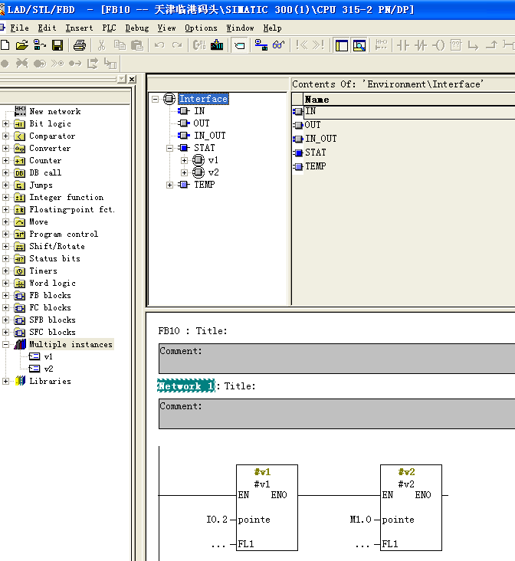The height and width of the screenshot is (561, 515).
Task: Click the Undo arrow icon
Action: pyautogui.click(x=159, y=45)
